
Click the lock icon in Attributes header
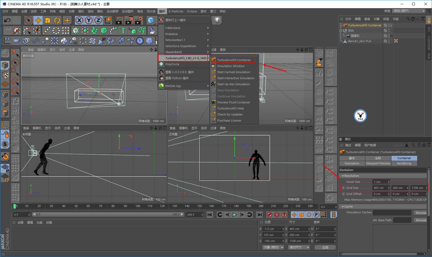click(419, 145)
